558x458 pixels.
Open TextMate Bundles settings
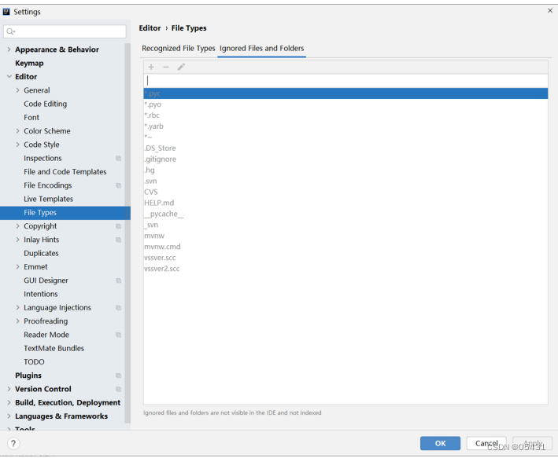tap(54, 348)
